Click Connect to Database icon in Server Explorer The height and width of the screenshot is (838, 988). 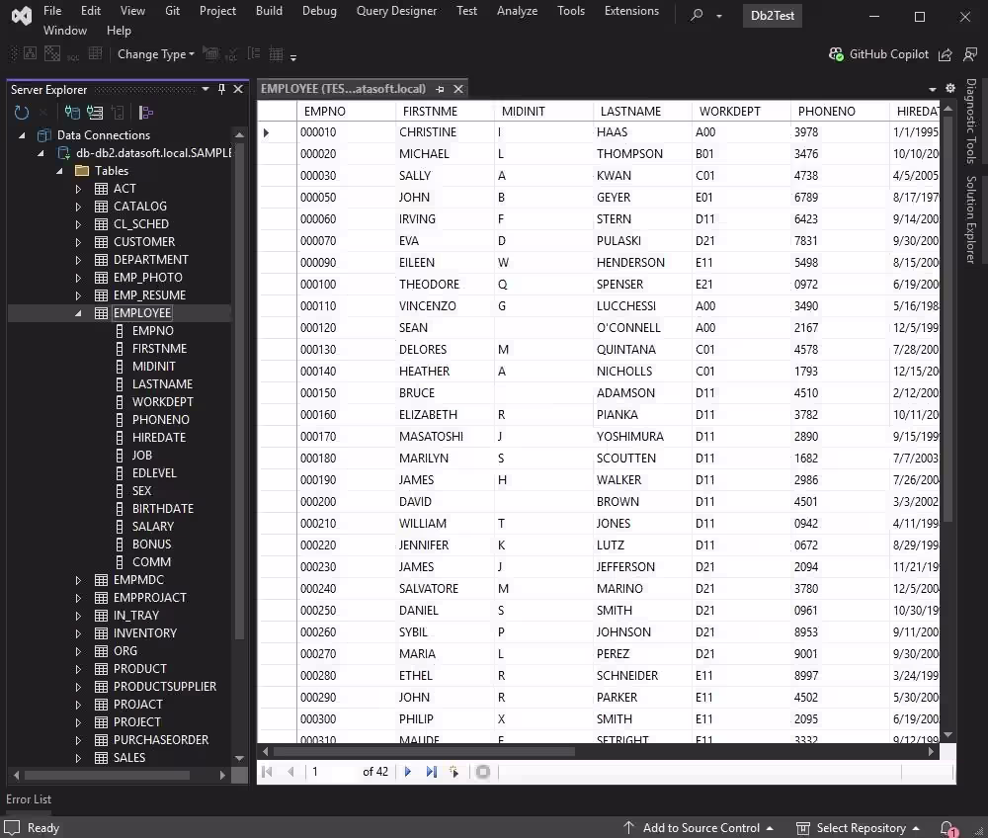72,113
